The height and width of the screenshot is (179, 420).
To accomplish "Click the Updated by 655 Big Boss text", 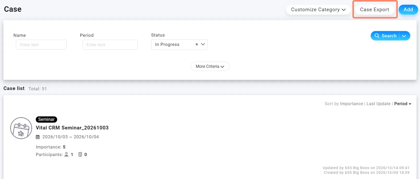I will tap(366, 168).
